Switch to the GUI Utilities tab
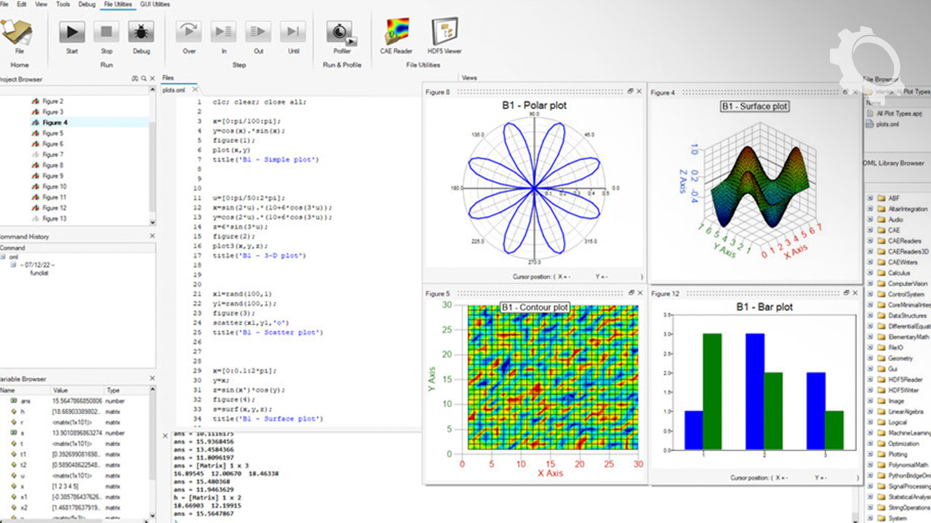The height and width of the screenshot is (523, 931). click(x=155, y=4)
